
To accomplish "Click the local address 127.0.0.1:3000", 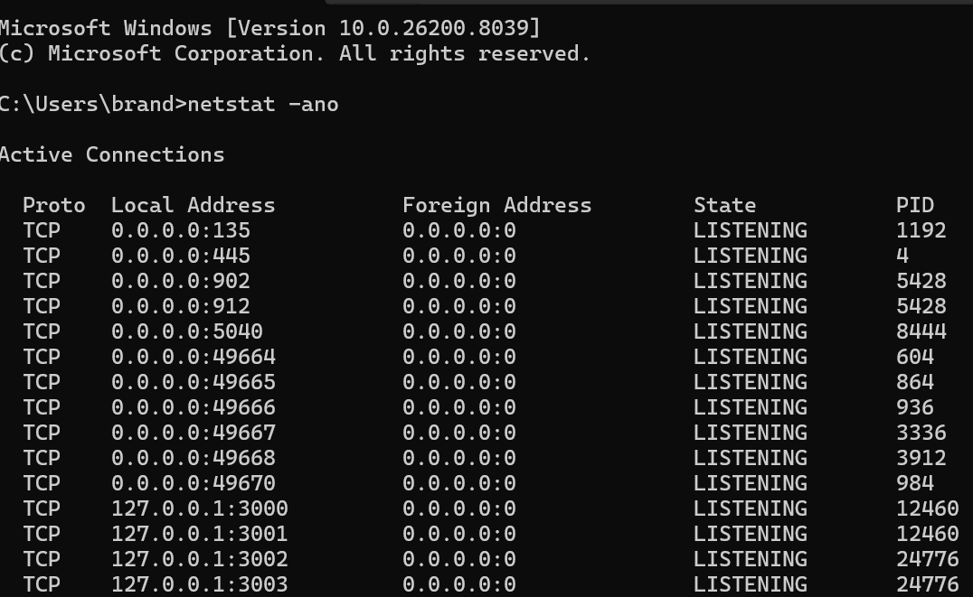I will coord(200,508).
